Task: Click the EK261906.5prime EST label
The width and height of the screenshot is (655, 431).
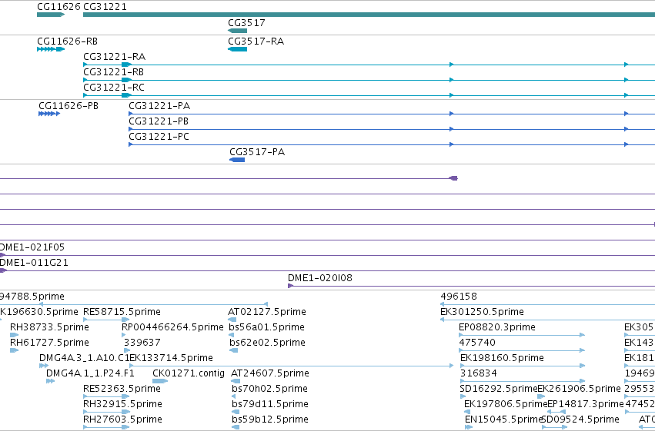Action: (x=579, y=389)
